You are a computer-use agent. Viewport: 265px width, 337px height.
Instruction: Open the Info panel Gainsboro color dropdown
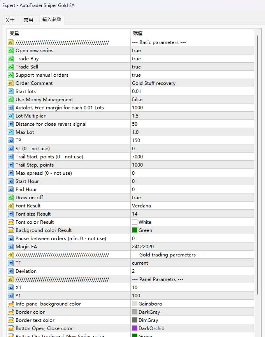(x=192, y=304)
